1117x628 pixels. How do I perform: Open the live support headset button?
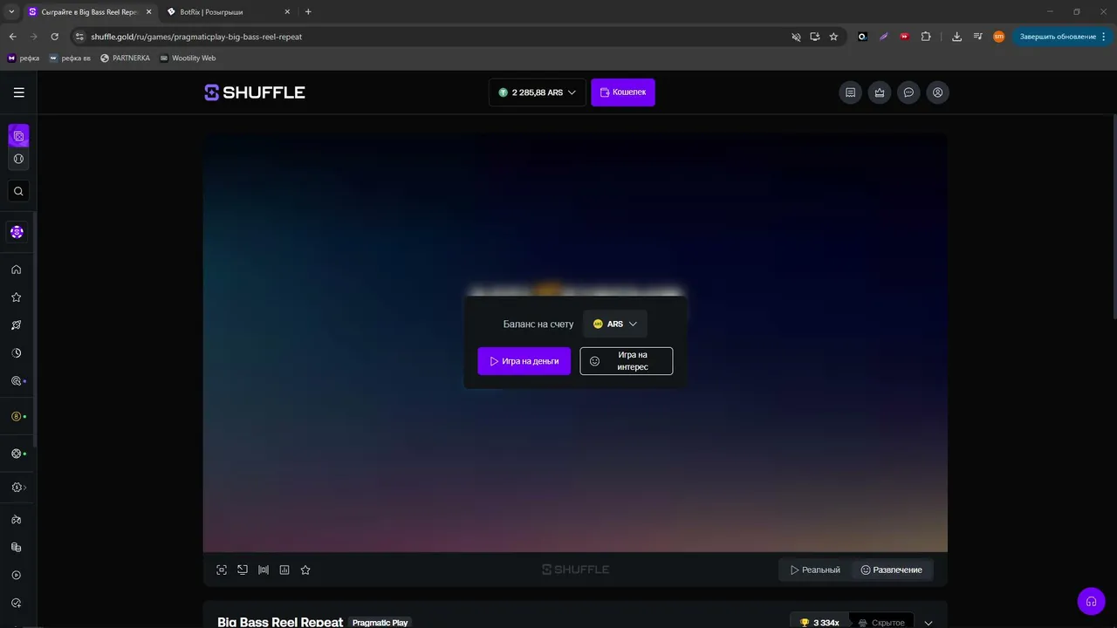[x=1091, y=601]
